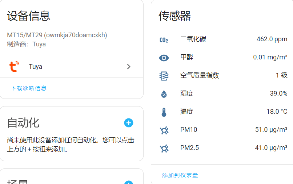Screen dimensions: 293x184
Task: Select the 湿度 39.0% reading
Action: point(278,93)
